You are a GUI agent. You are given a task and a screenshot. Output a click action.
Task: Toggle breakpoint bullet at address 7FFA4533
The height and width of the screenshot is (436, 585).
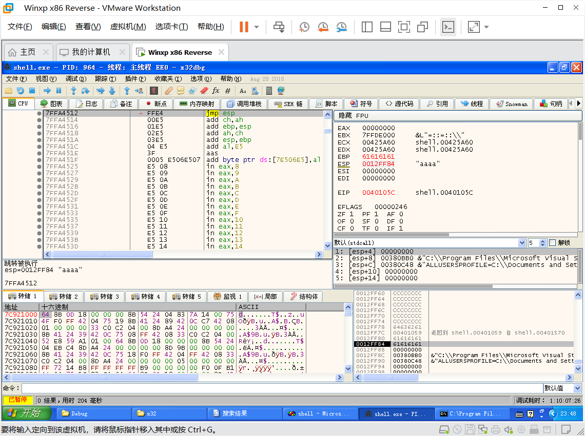39,213
